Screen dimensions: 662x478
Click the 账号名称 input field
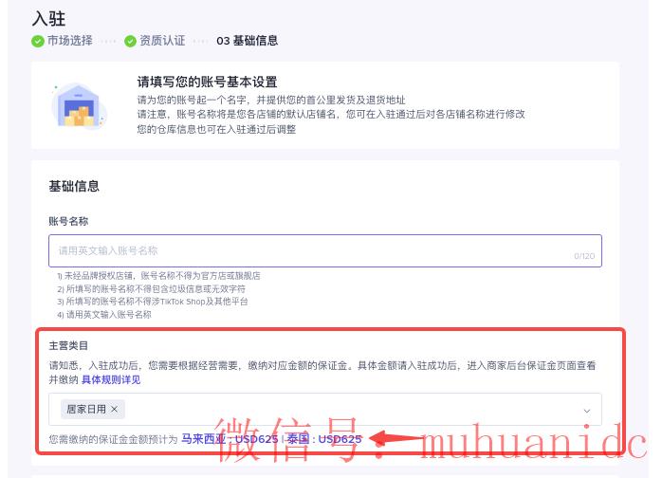(325, 250)
